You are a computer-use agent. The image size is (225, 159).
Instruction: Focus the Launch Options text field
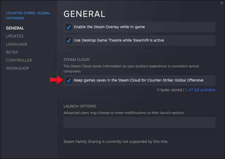pos(139,122)
